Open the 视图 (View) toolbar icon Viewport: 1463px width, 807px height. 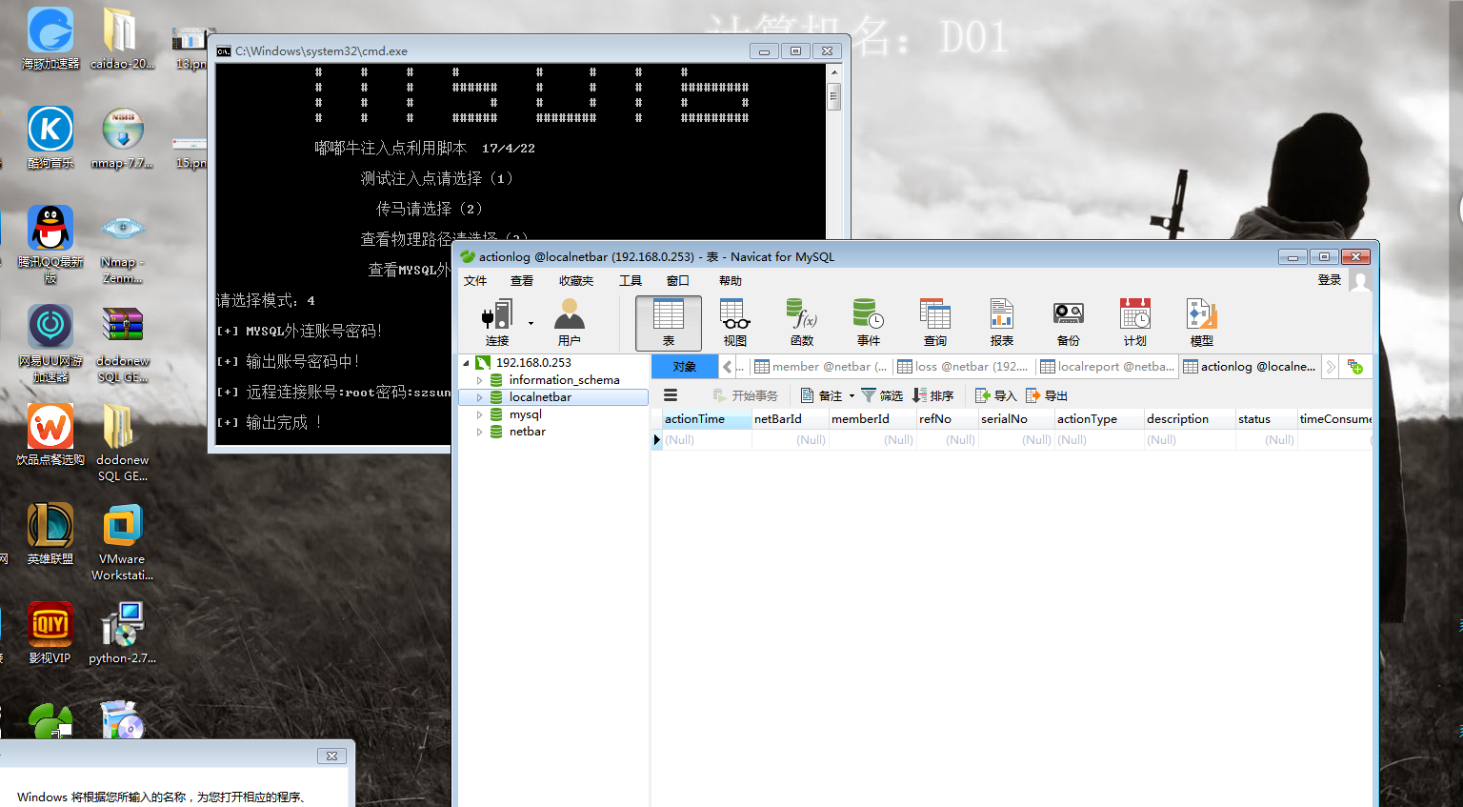coord(735,323)
